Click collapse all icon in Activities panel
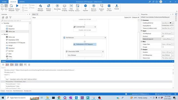This screenshot has width=178, height=100. tap(7, 17)
